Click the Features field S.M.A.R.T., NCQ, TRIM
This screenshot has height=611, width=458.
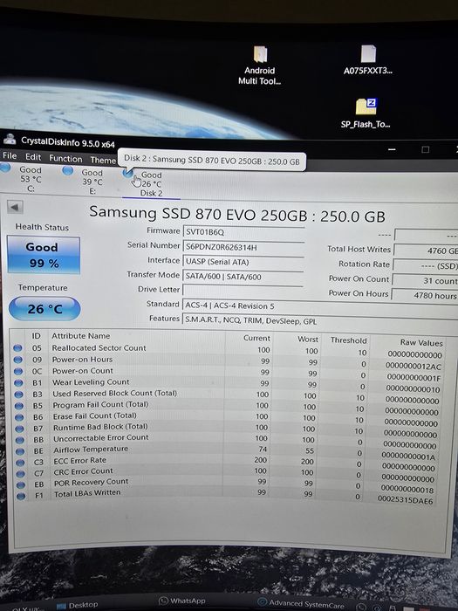coord(319,321)
